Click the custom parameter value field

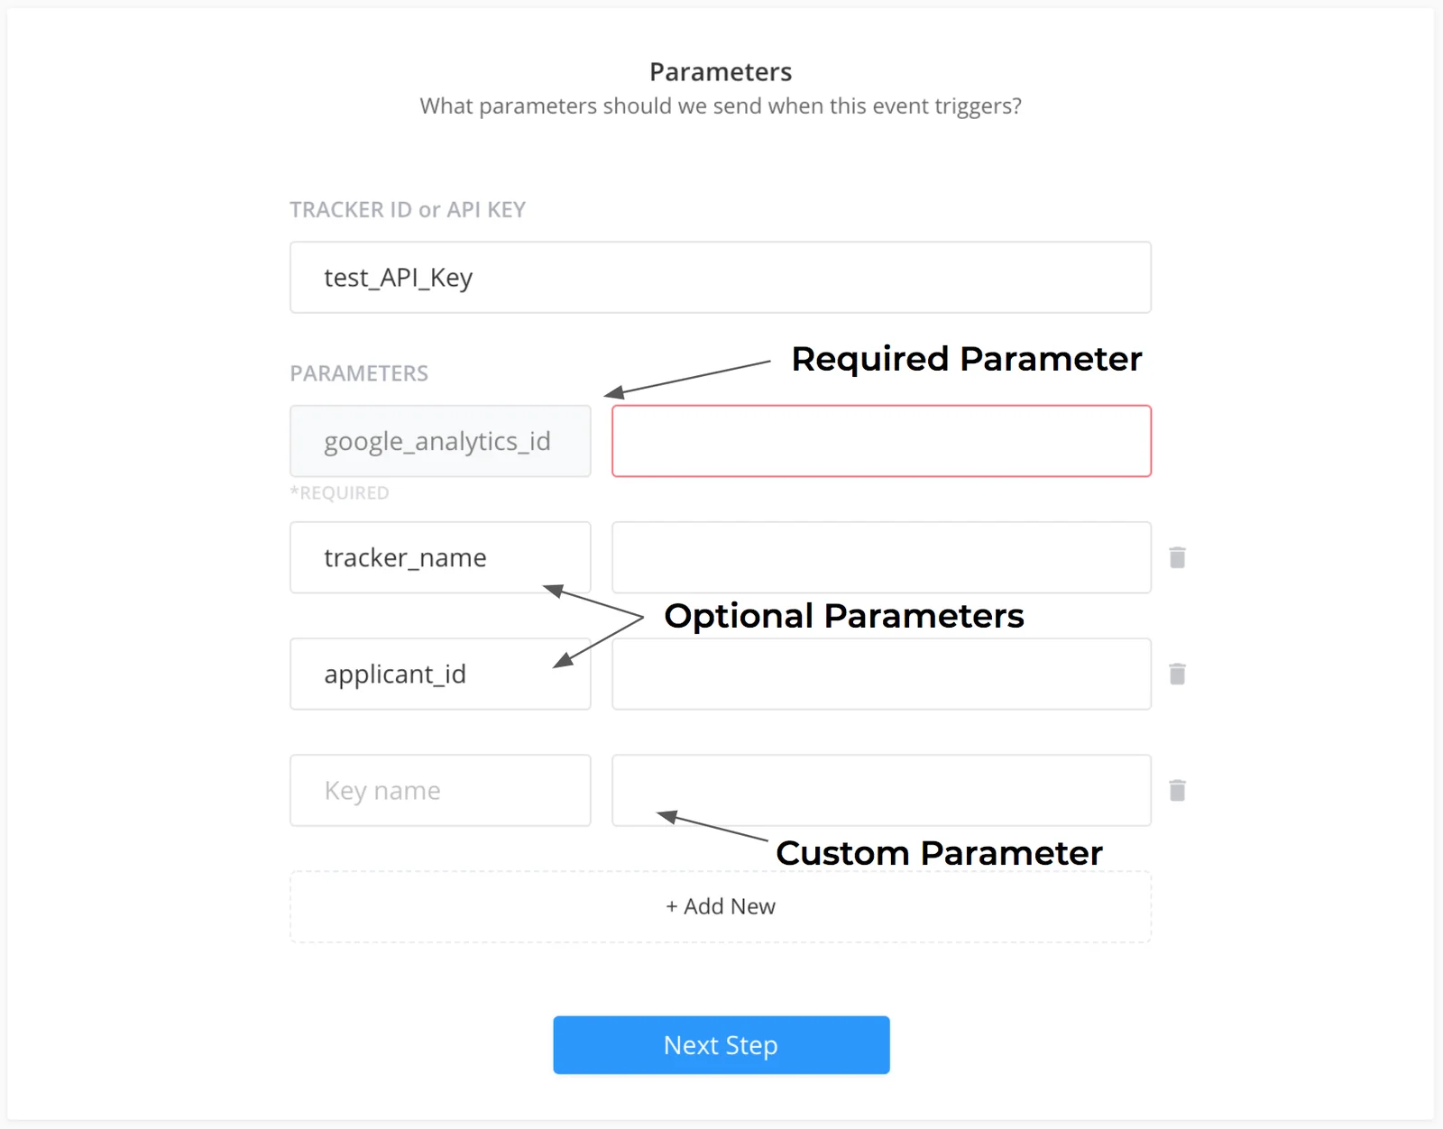(882, 790)
